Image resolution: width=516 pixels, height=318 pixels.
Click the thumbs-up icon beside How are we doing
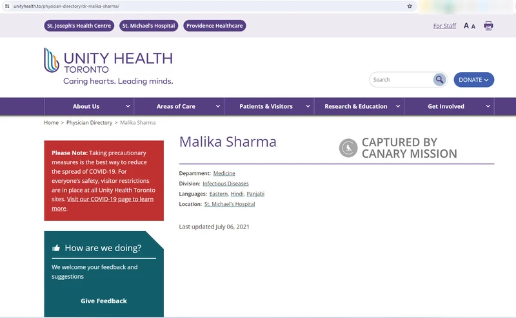pos(56,248)
